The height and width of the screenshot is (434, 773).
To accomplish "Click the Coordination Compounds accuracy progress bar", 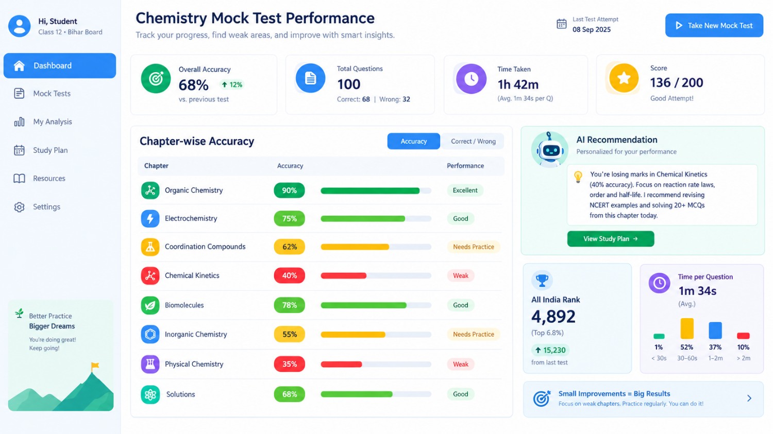I will (376, 247).
